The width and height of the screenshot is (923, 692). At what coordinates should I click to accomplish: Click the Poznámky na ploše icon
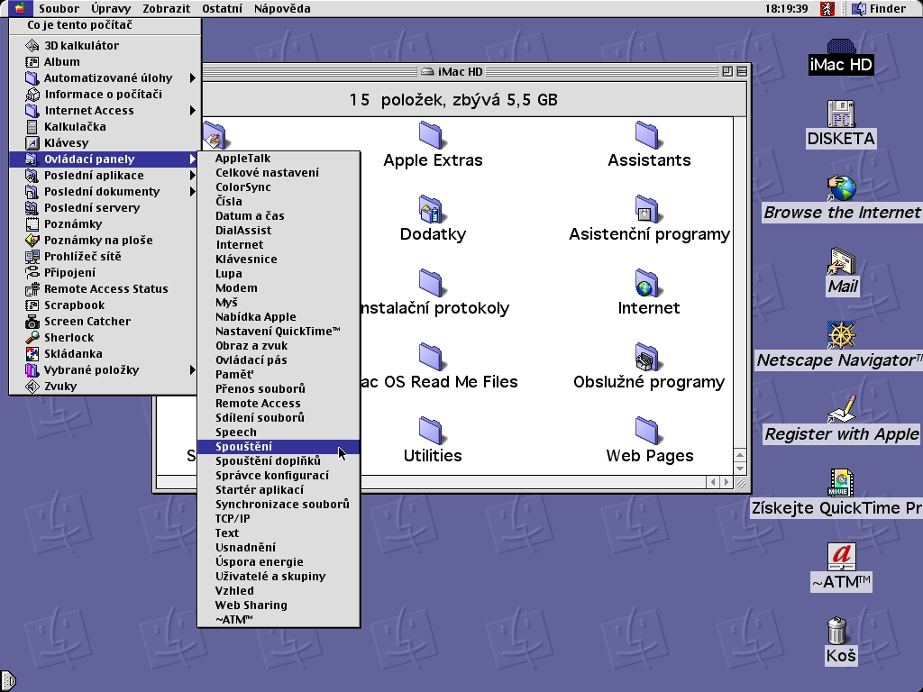[32, 240]
